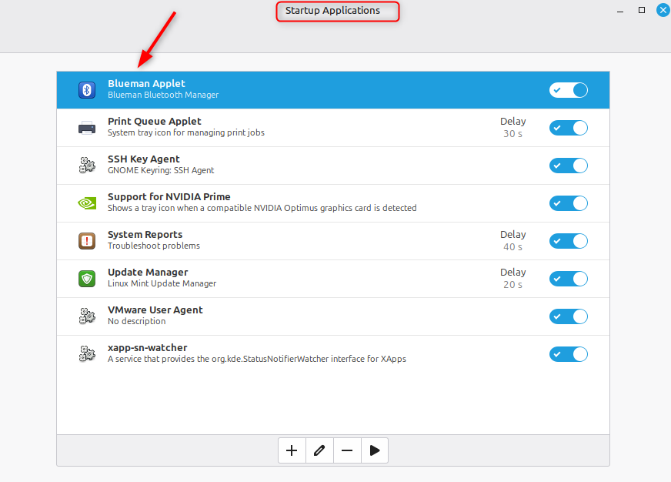This screenshot has height=482, width=671.
Task: Click the run selected application button
Action: tap(375, 450)
